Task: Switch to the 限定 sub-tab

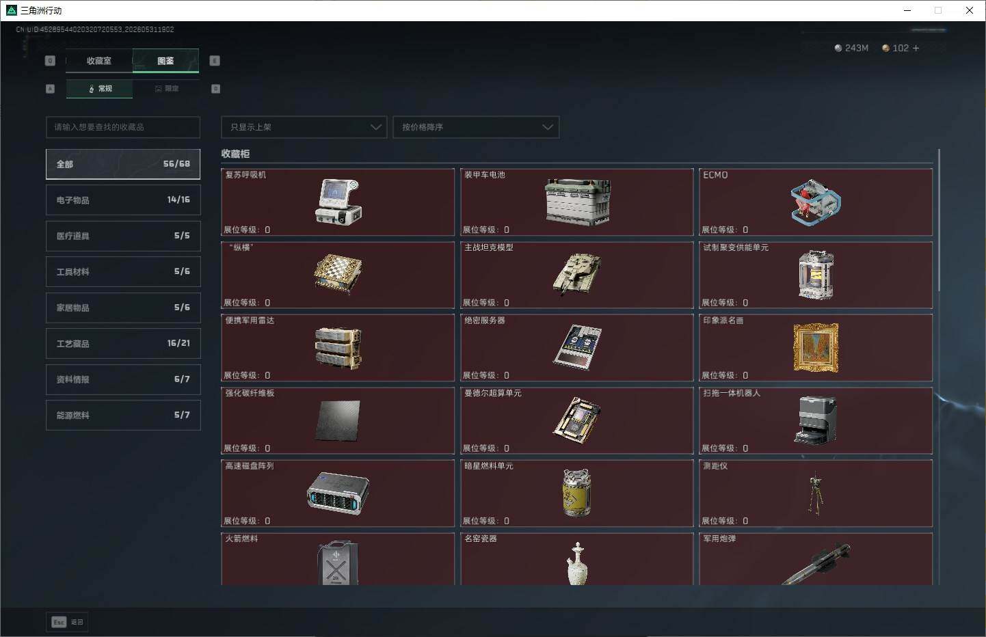Action: pos(166,89)
